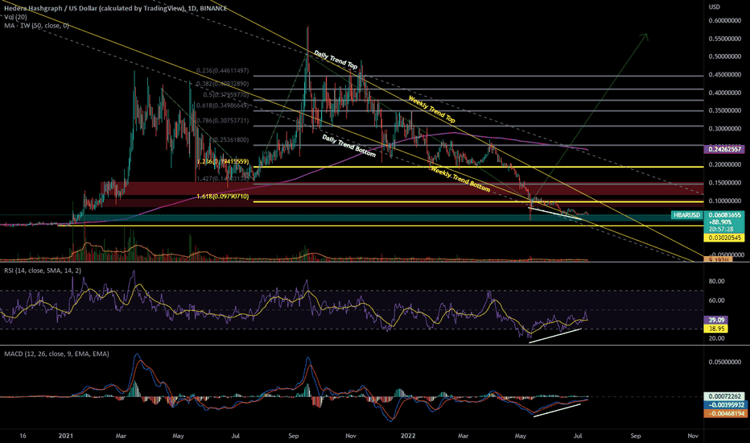Select the 0.618(0.34986649) Fibonacci label

tap(222, 106)
